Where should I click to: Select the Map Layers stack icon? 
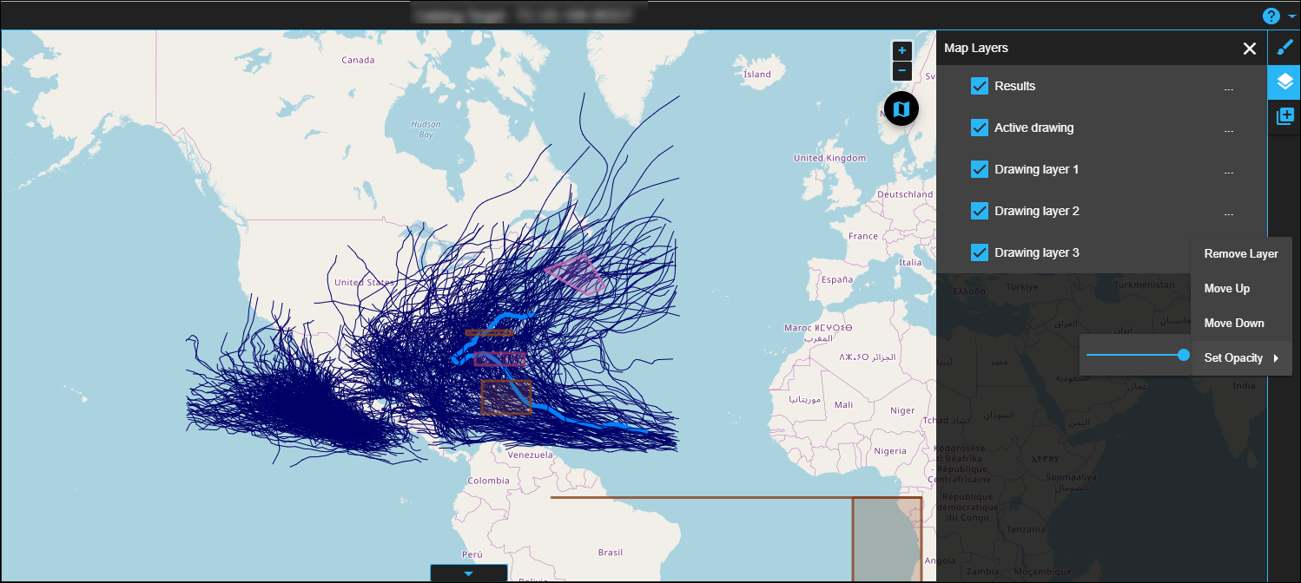tap(1284, 83)
